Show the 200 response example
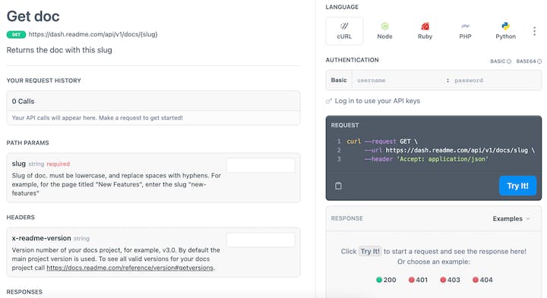This screenshot has height=298, width=547. point(386,280)
